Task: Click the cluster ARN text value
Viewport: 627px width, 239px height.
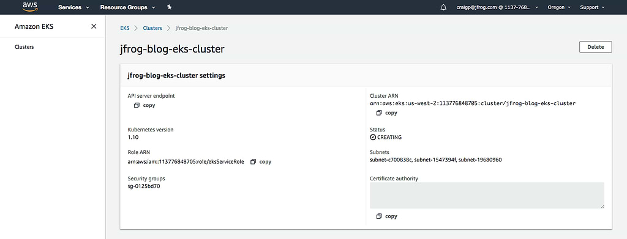Action: click(x=473, y=103)
